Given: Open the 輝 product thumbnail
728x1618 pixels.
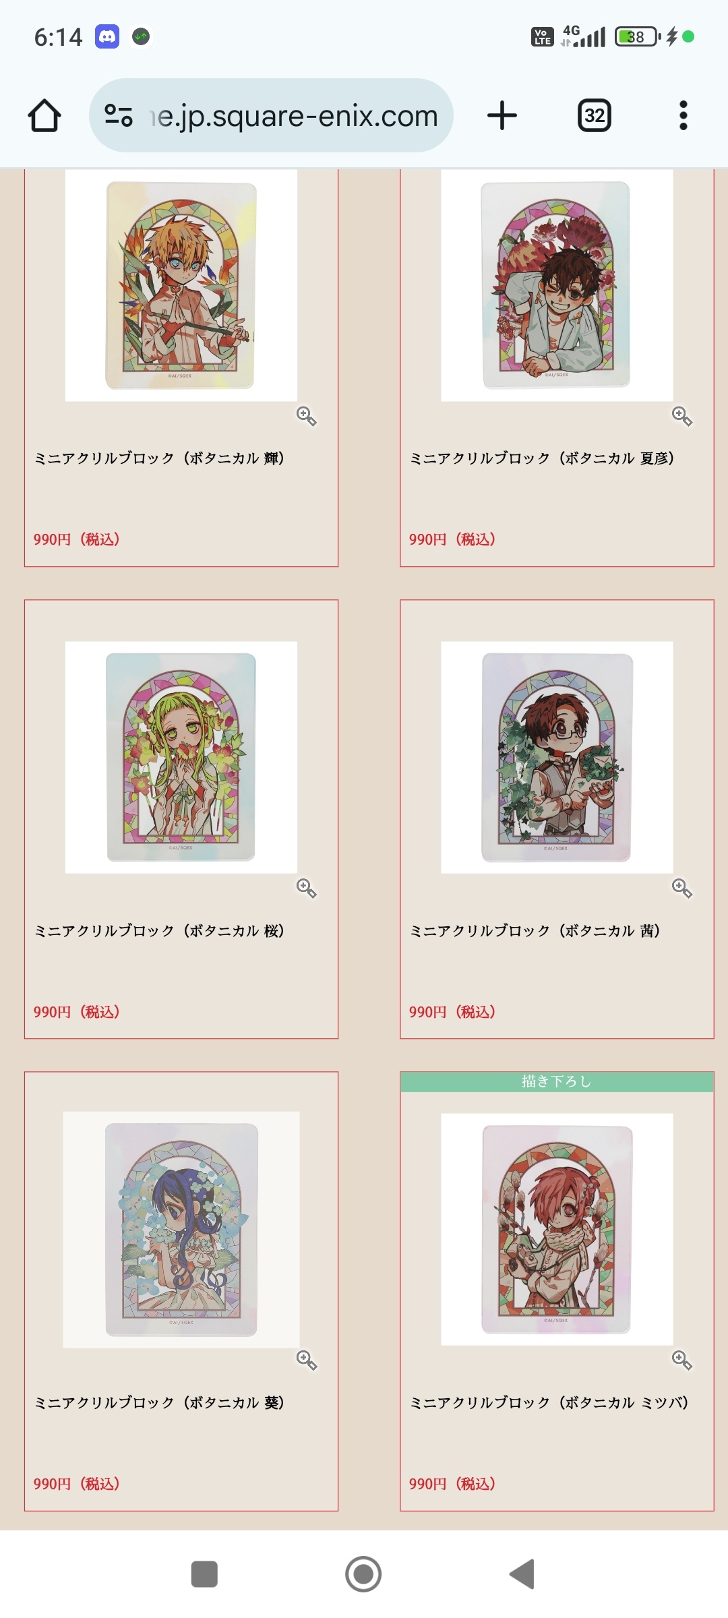Looking at the screenshot, I should [181, 286].
